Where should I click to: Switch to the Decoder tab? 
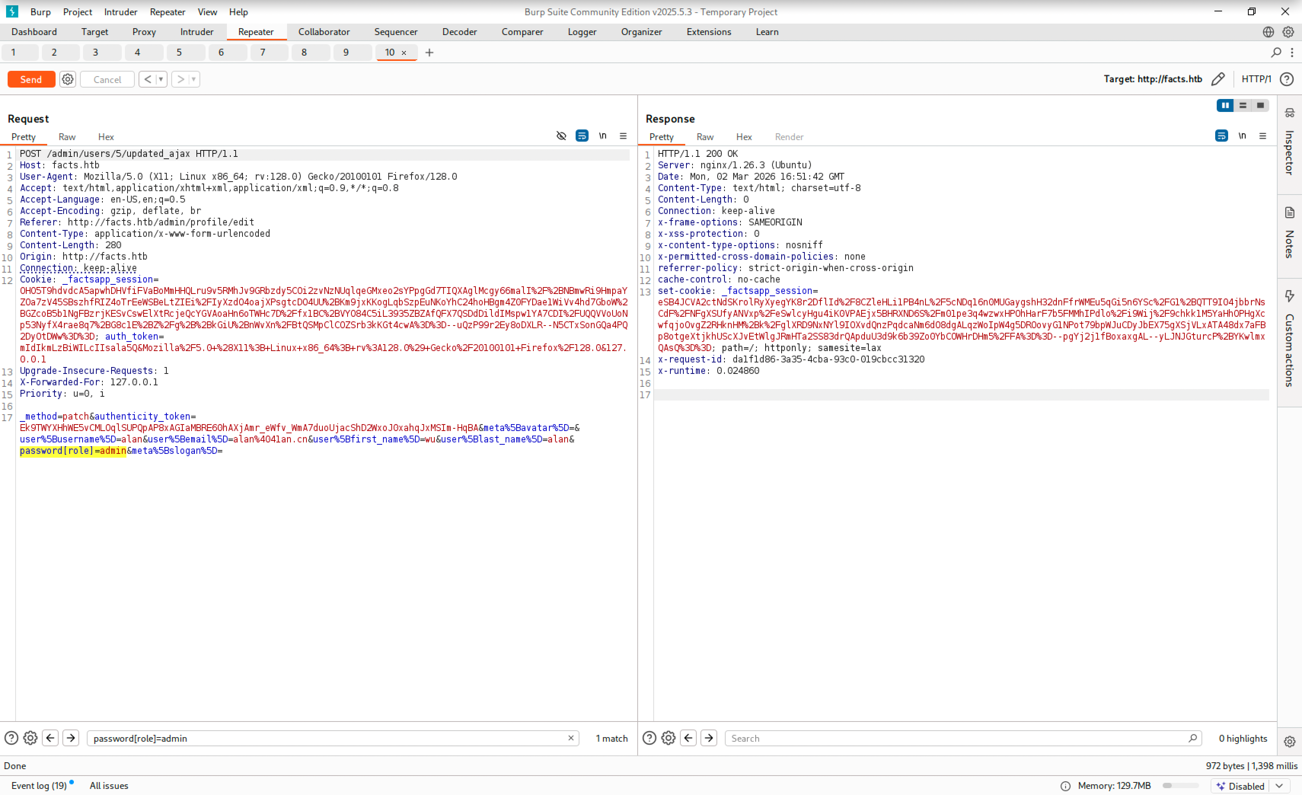coord(459,32)
